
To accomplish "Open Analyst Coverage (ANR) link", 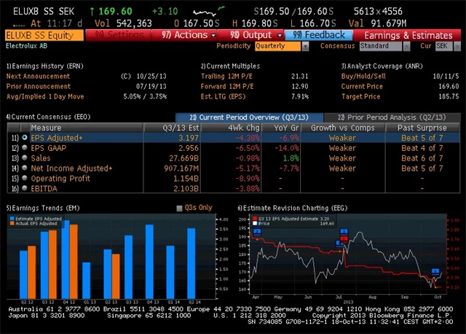I will [382, 66].
